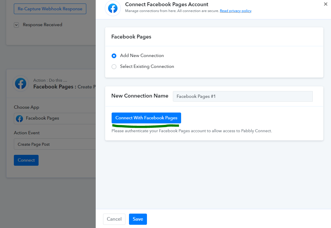Open the Choose App Facebook Pages dropdown
The image size is (331, 228).
[x=55, y=118]
